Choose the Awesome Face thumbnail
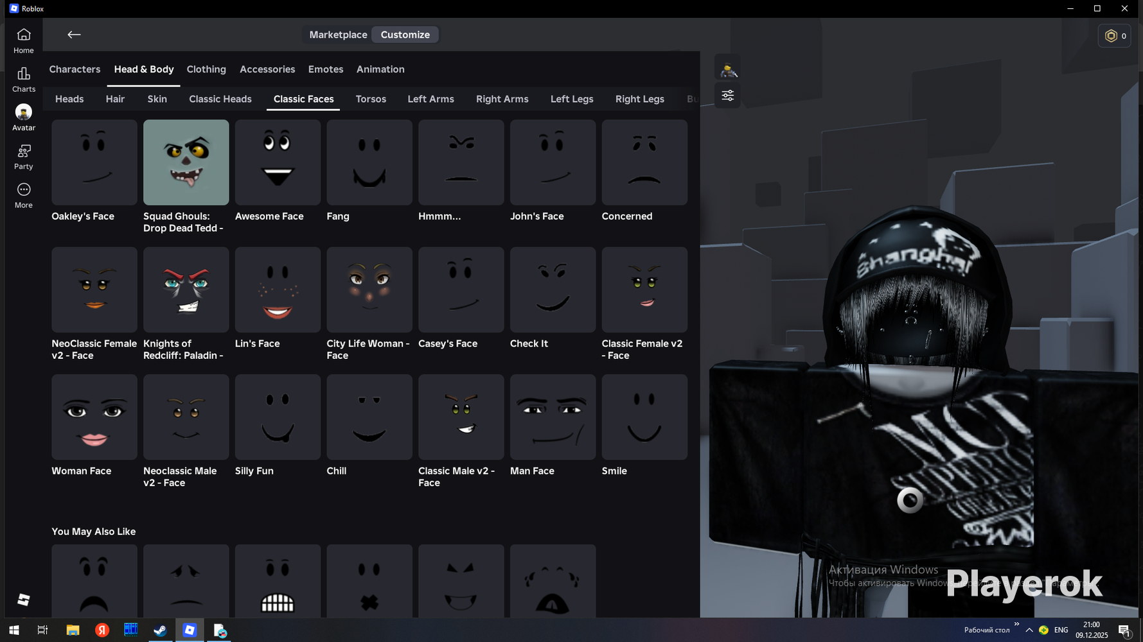 pos(278,162)
